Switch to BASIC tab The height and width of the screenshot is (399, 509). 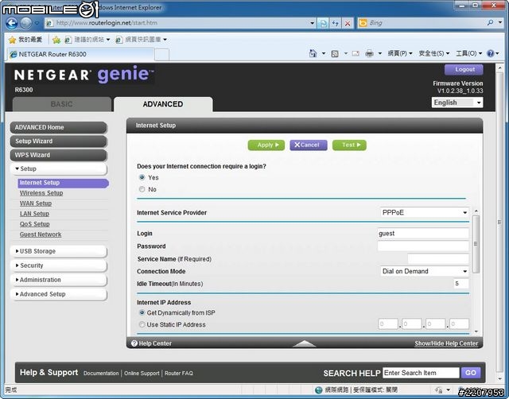click(x=62, y=104)
